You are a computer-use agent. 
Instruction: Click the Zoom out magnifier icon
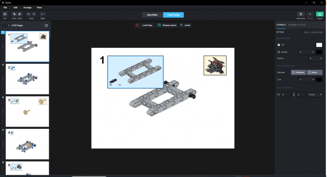[x=34, y=14]
